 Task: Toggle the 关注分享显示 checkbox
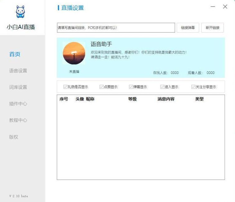[x=193, y=87]
